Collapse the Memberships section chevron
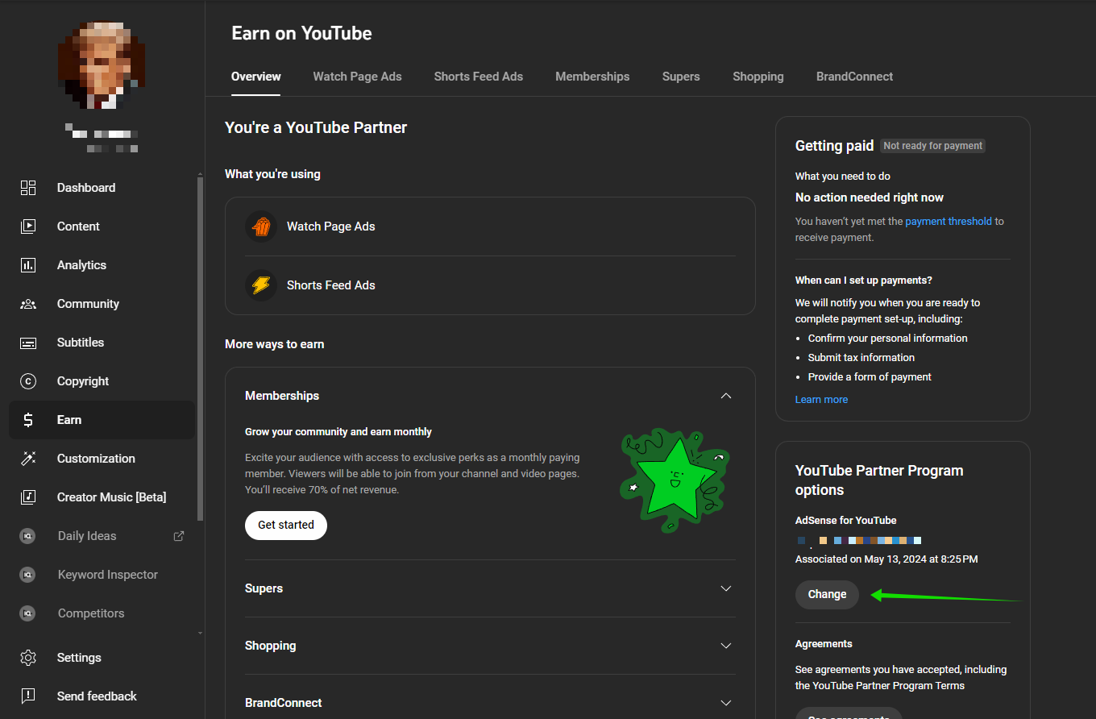Image resolution: width=1096 pixels, height=719 pixels. (726, 396)
